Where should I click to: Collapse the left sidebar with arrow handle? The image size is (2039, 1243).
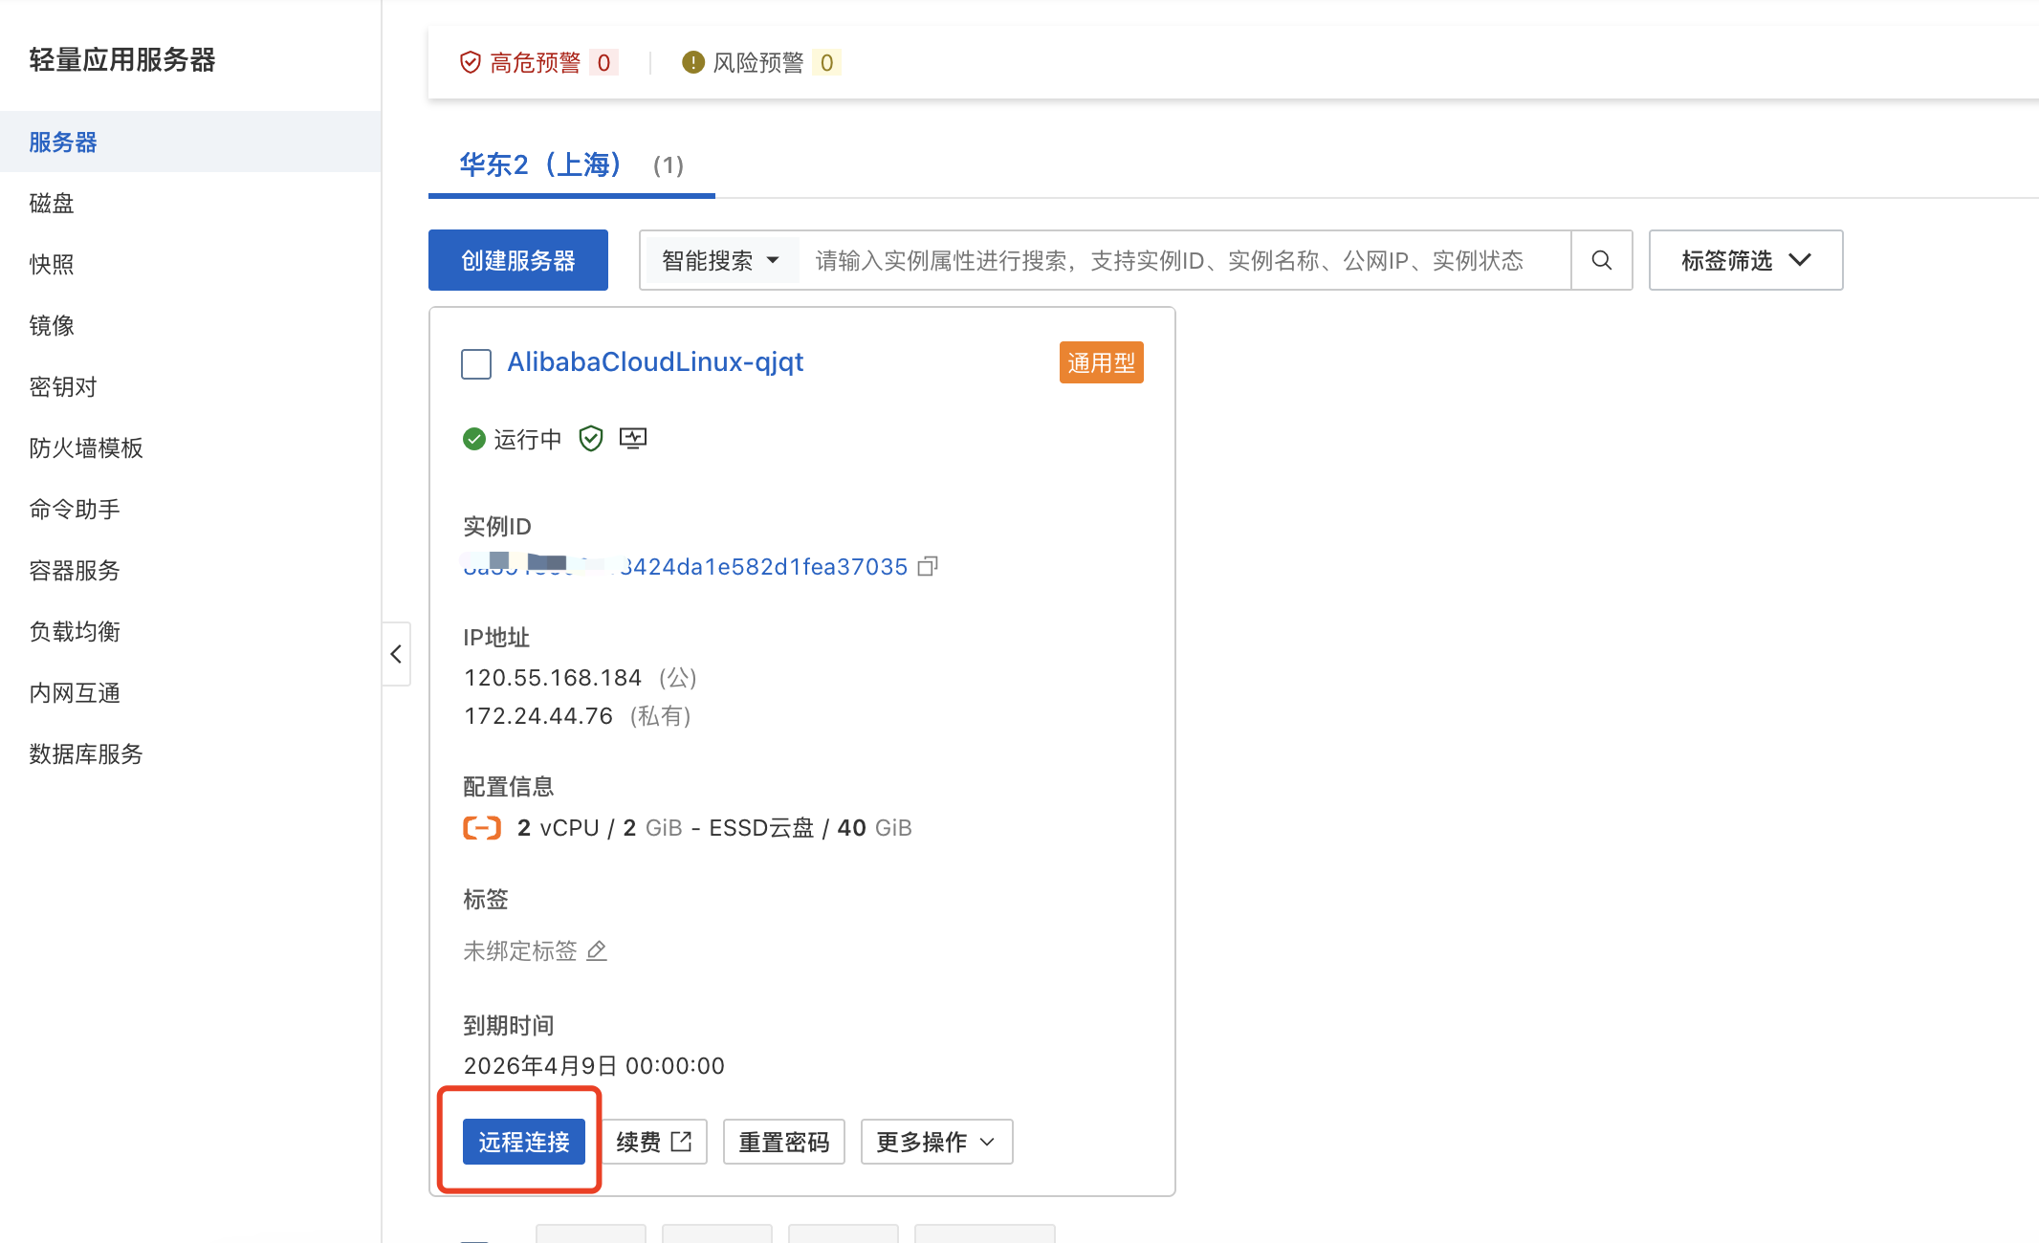(x=396, y=654)
